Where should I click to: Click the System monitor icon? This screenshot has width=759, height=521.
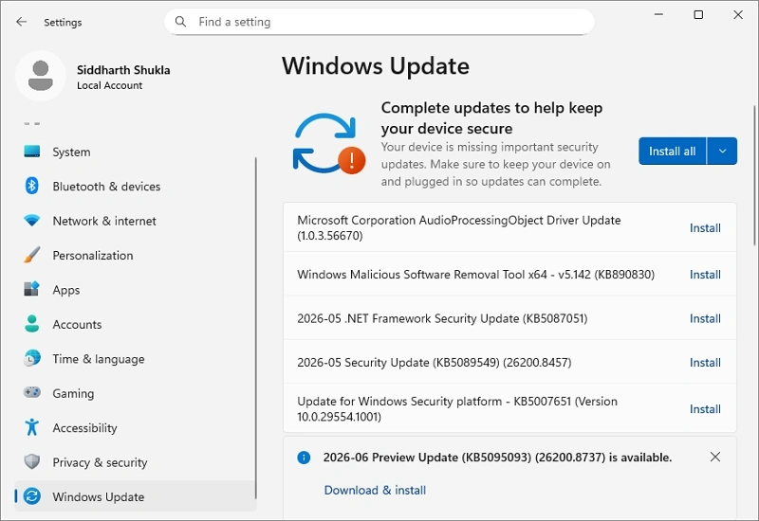32,152
